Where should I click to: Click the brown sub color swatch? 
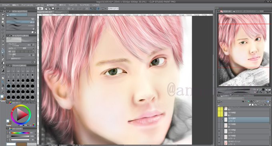coord(21,144)
